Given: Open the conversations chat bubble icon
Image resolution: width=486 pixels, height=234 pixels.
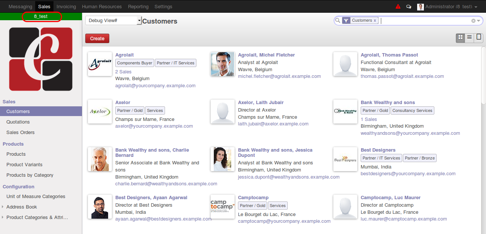Looking at the screenshot, I should pyautogui.click(x=409, y=7).
